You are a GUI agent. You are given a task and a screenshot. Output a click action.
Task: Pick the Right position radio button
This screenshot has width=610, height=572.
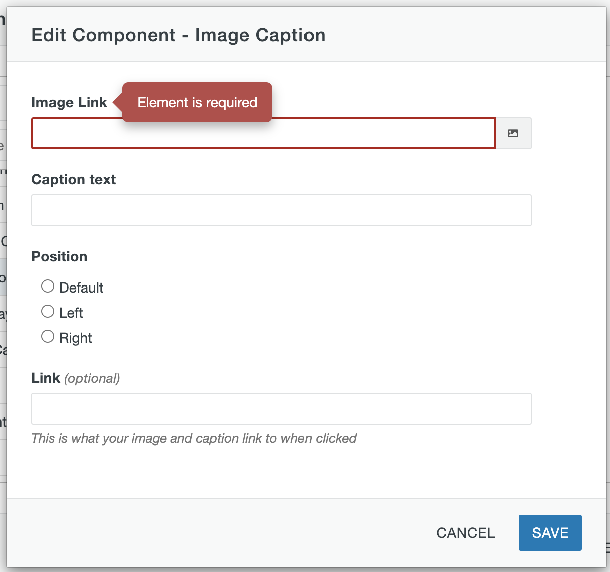pyautogui.click(x=48, y=337)
